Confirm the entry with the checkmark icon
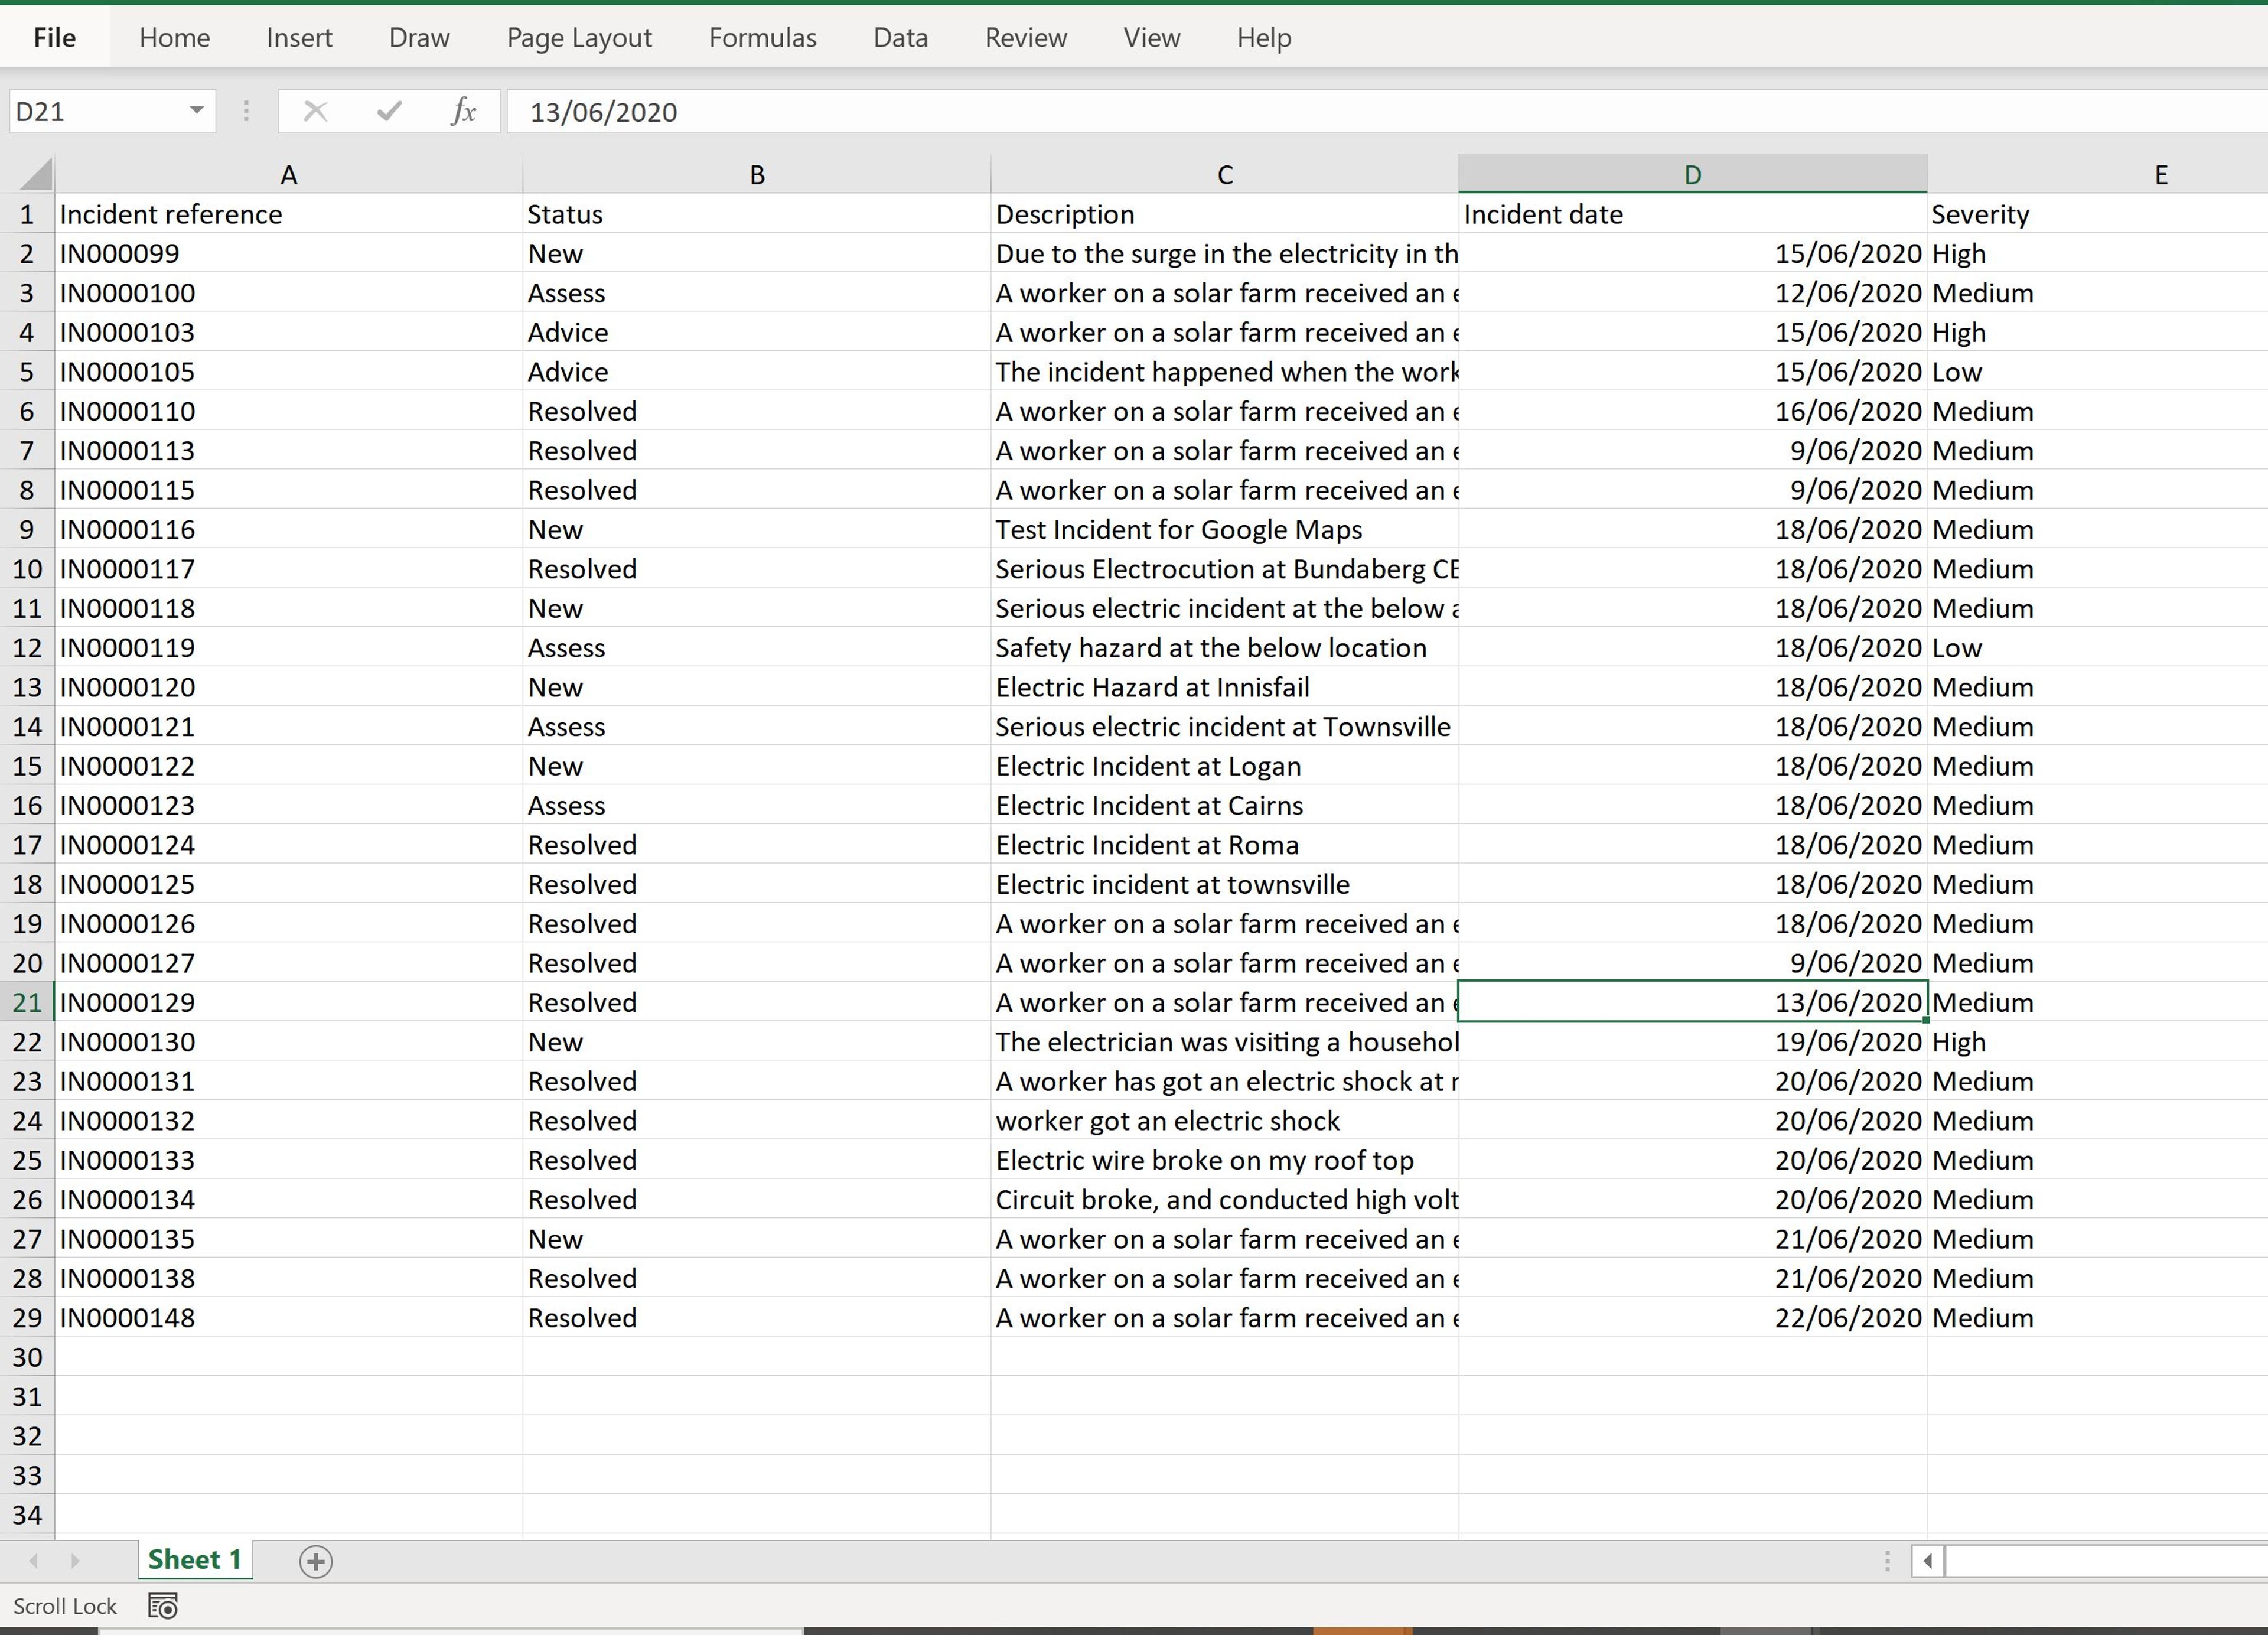2268x1635 pixels. 389,111
